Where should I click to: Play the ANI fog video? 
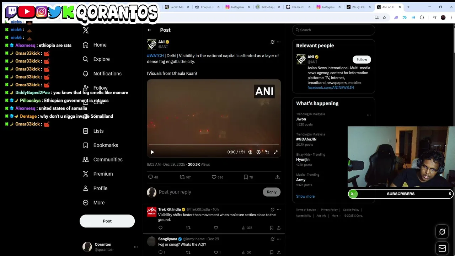(x=152, y=152)
